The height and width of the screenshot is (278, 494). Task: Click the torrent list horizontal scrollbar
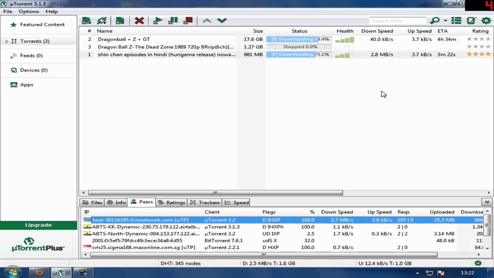click(x=215, y=193)
